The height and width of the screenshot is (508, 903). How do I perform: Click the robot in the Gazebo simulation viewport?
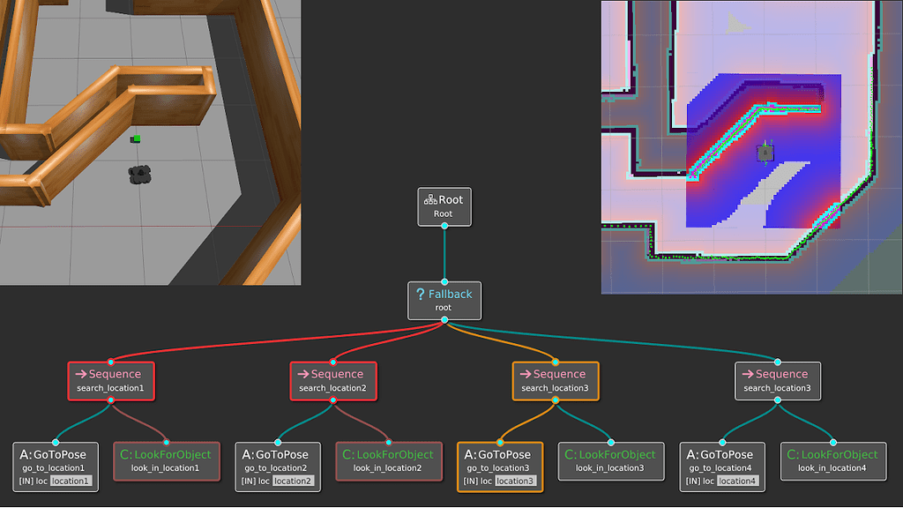pyautogui.click(x=139, y=173)
